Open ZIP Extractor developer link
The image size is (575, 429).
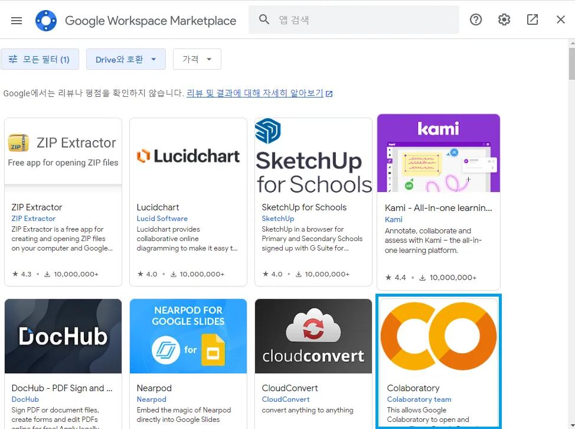[x=34, y=219]
